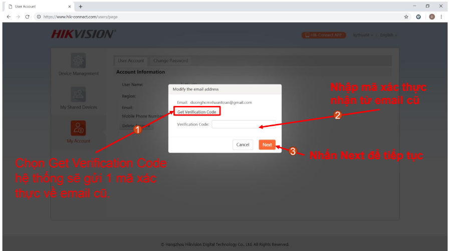This screenshot has width=449, height=251.
Task: Bookmark this page with star icon
Action: click(x=406, y=17)
